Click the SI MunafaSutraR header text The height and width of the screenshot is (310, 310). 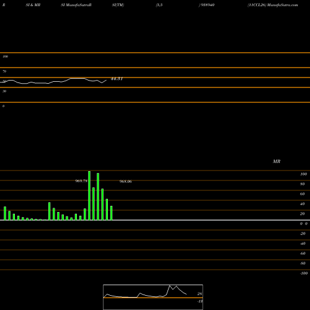[76, 5]
